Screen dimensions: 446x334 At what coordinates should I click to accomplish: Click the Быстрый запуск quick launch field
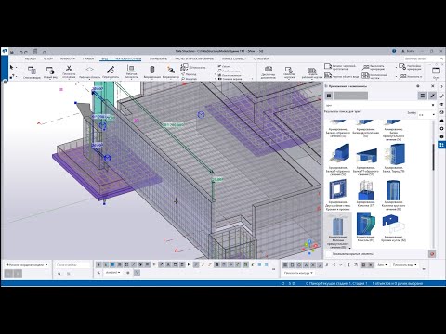coord(424,58)
